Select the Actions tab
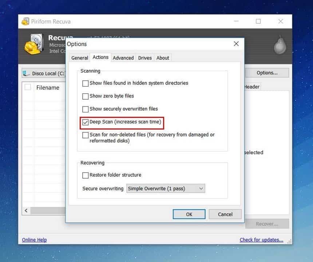 coord(100,57)
